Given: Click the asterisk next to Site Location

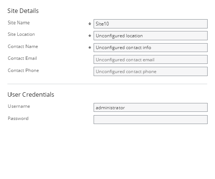Looking at the screenshot, I should pos(90,36).
